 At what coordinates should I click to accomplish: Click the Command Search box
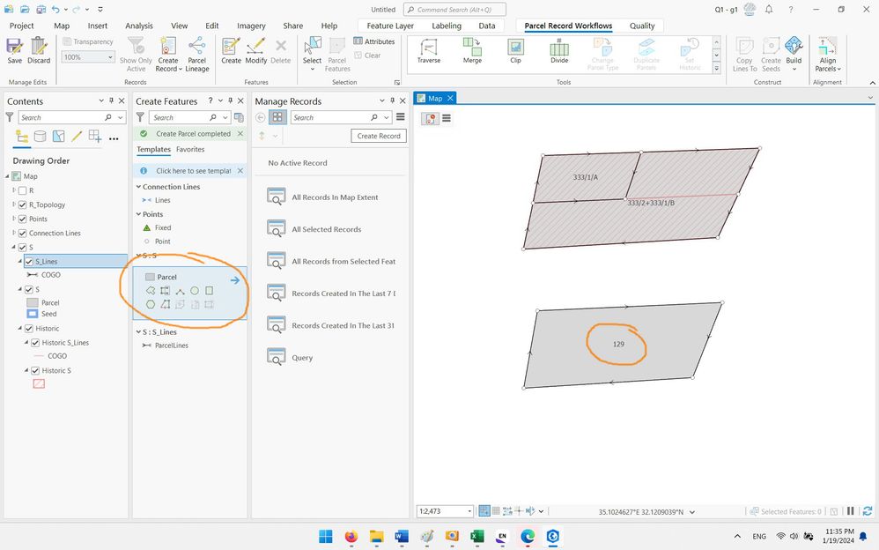click(454, 10)
